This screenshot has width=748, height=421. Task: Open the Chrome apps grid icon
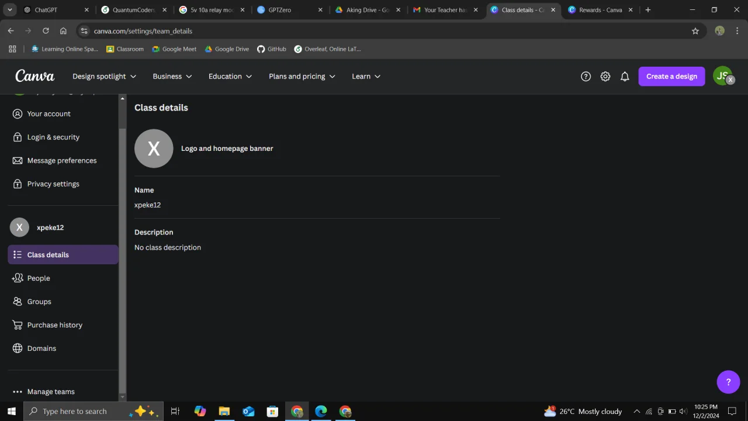pos(12,49)
